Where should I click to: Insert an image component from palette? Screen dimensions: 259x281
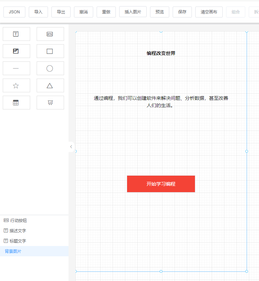[16, 51]
